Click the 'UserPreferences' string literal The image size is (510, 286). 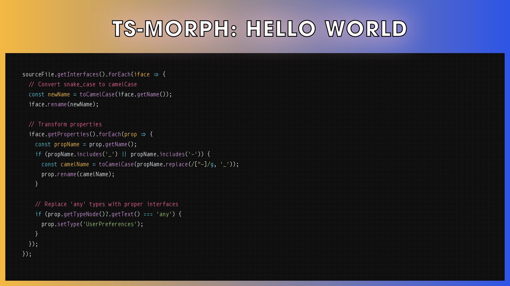pos(110,224)
